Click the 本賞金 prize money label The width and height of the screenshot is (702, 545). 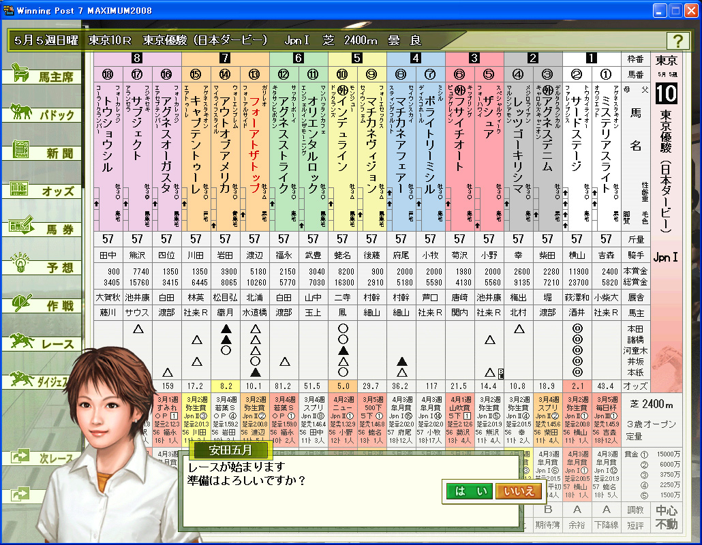635,271
